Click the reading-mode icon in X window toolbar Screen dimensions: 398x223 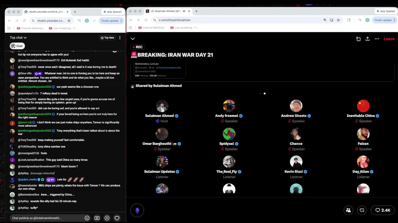(349, 20)
